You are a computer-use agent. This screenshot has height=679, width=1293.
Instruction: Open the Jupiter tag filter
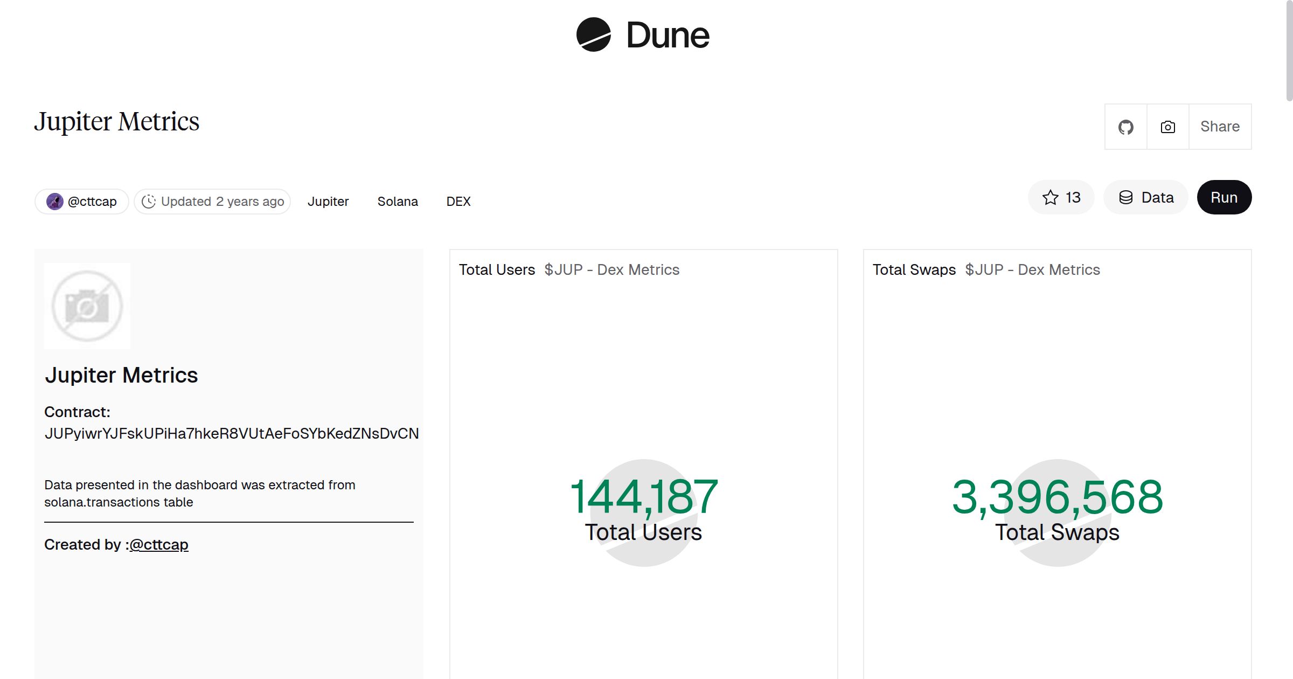click(x=328, y=201)
